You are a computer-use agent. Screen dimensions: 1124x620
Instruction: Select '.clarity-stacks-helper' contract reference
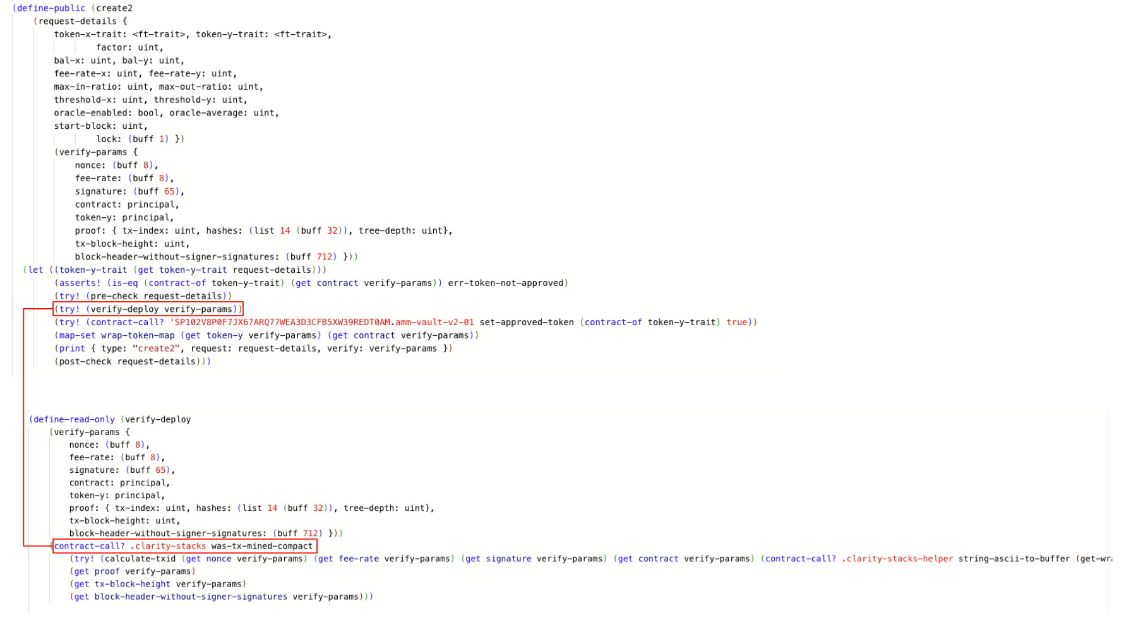point(897,559)
